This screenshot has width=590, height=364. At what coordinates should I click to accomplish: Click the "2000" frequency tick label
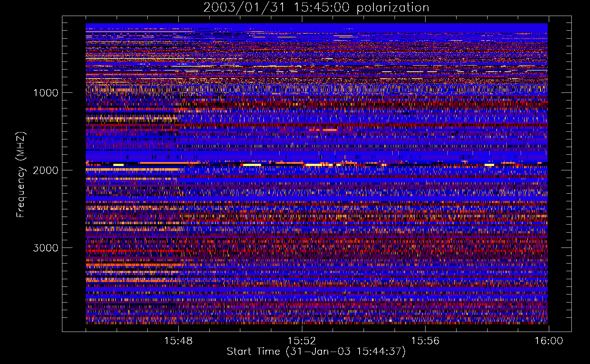[x=46, y=170]
